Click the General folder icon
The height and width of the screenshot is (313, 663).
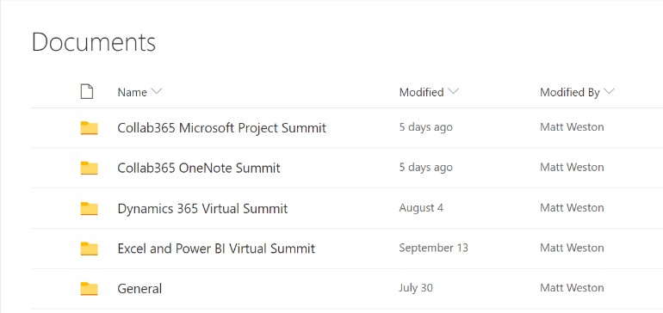[x=90, y=289]
